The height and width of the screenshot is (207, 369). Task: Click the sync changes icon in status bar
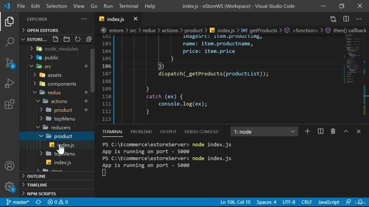click(x=39, y=202)
